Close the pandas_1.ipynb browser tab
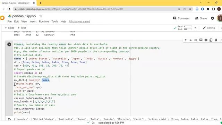The height and width of the screenshot is (125, 222). (34, 3)
